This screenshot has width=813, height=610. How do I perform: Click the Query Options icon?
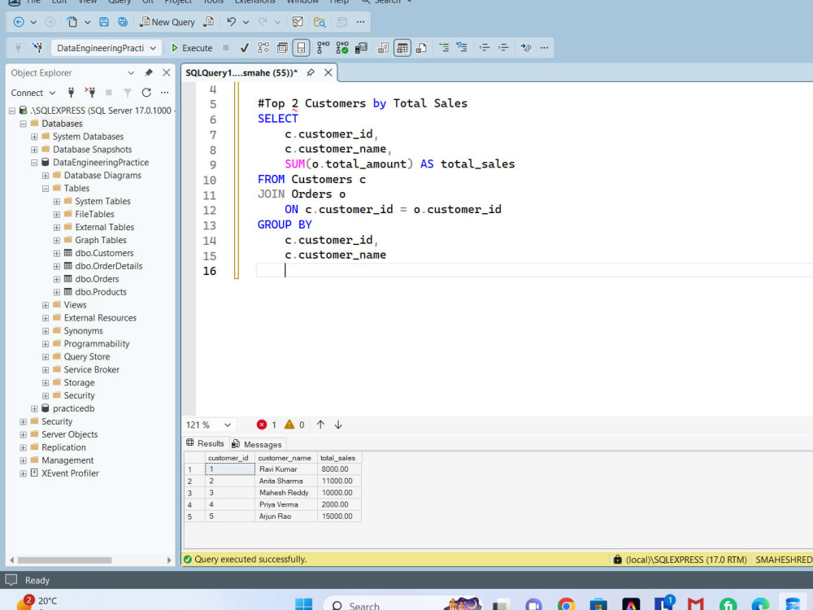pyautogui.click(x=282, y=48)
